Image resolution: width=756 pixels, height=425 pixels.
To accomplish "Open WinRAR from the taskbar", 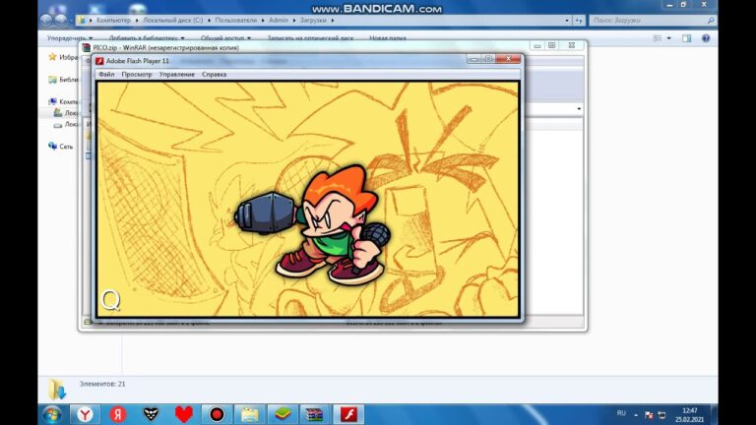I will click(x=315, y=414).
